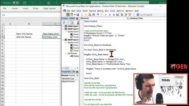Run the macro with the green play icon
Screen dimensions: 189x106
point(106,15)
